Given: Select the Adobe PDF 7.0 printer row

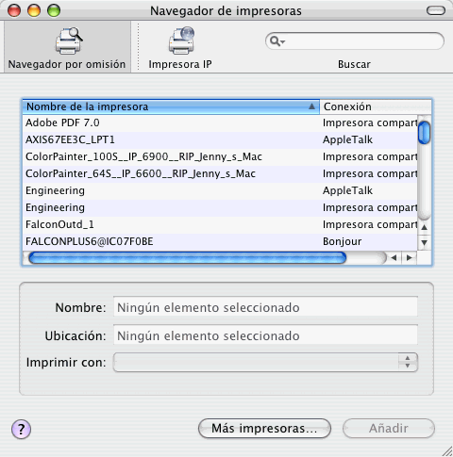Looking at the screenshot, I should click(220, 122).
